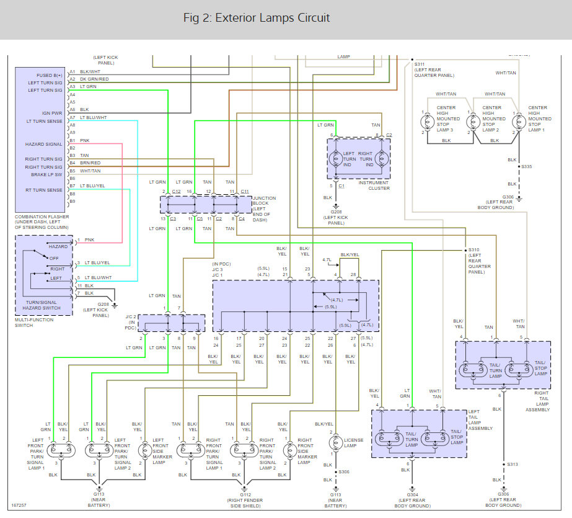Click the 'J/C 2 (IN PDC)' label
This screenshot has height=518, width=572.
coord(131,323)
